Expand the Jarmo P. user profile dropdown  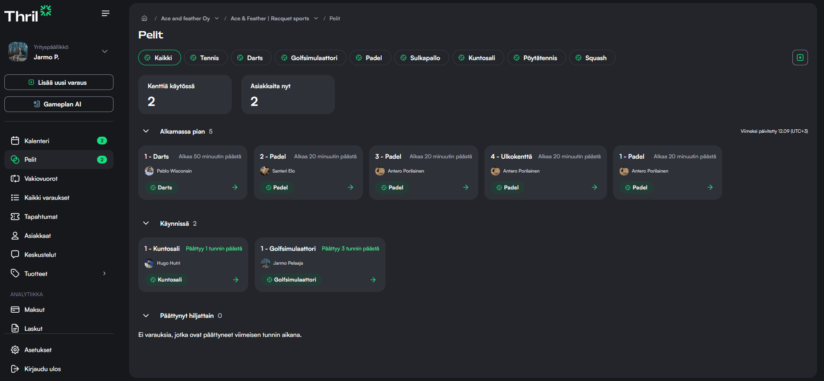tap(104, 51)
